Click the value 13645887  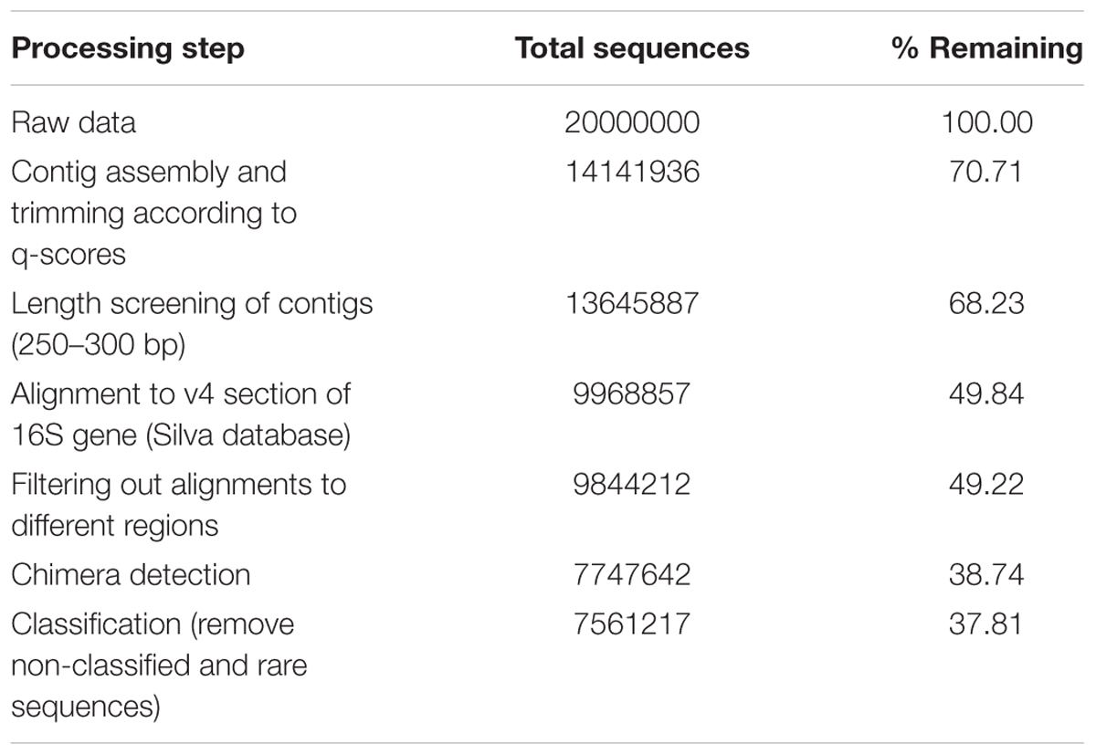pos(632,303)
